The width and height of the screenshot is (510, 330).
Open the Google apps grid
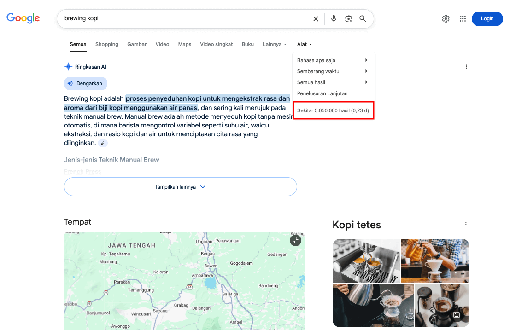coord(463,18)
